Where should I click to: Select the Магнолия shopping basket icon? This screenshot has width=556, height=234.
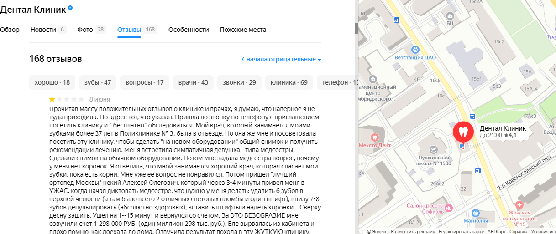pyautogui.click(x=475, y=213)
